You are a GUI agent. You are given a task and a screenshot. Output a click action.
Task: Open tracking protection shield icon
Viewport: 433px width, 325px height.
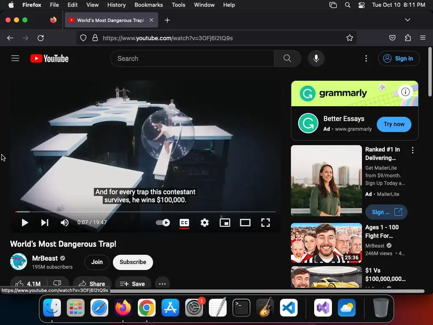(x=83, y=38)
